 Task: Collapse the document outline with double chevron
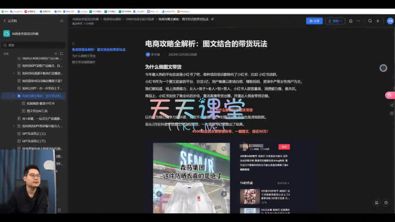tap(73, 44)
